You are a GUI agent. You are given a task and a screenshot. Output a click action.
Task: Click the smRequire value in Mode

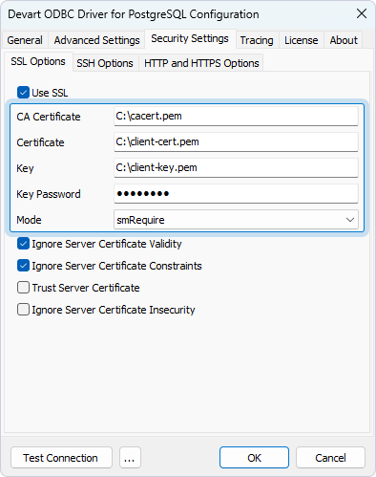140,220
